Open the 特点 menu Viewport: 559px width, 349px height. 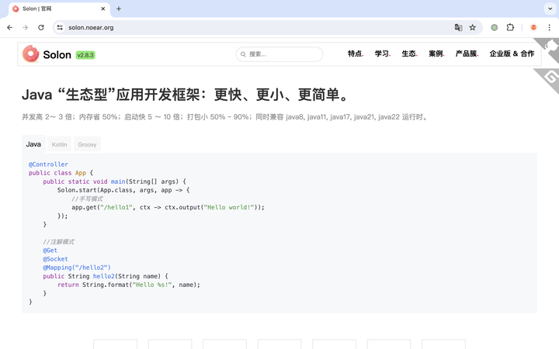point(356,54)
